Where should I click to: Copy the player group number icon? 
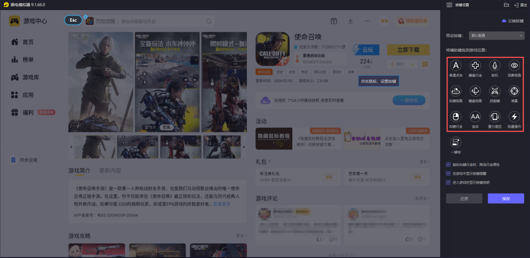[x=343, y=46]
